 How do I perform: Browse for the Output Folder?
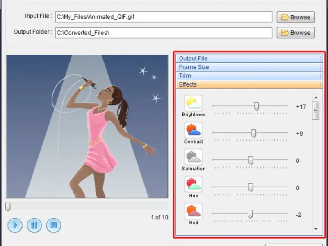click(296, 33)
